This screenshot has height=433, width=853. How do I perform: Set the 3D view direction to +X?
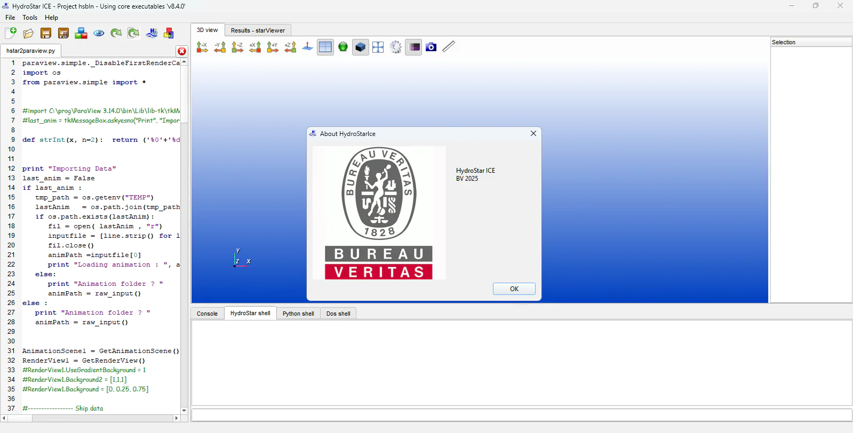(255, 47)
